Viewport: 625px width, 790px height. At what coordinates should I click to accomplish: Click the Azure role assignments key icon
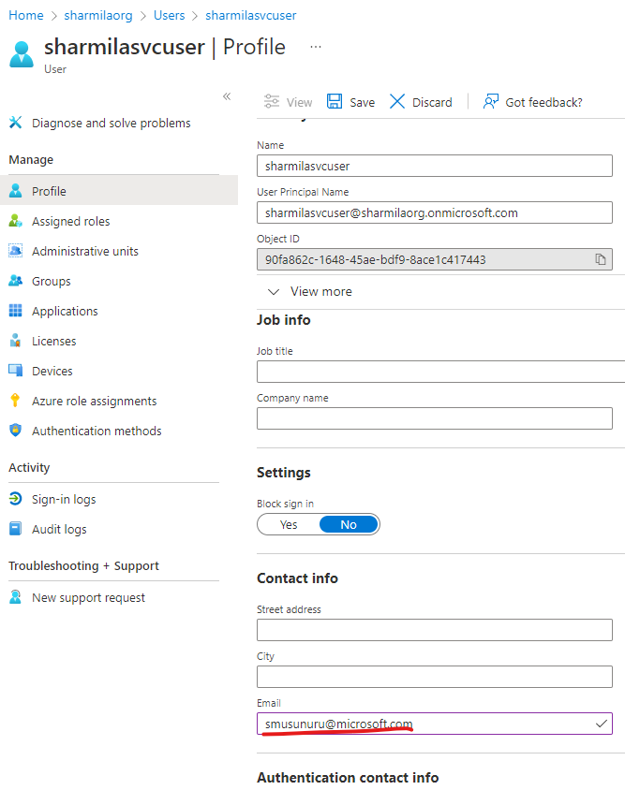[x=15, y=400]
